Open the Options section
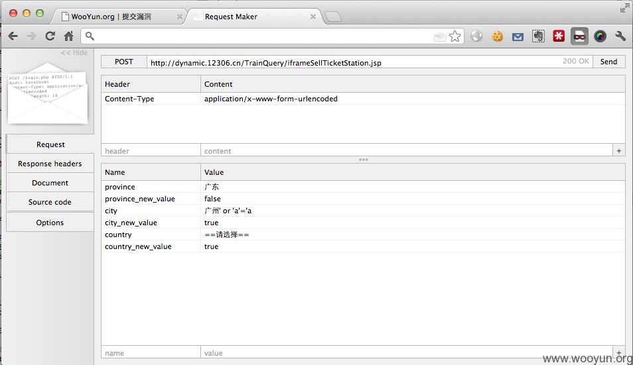Viewport: 633px width, 365px height. coord(50,223)
